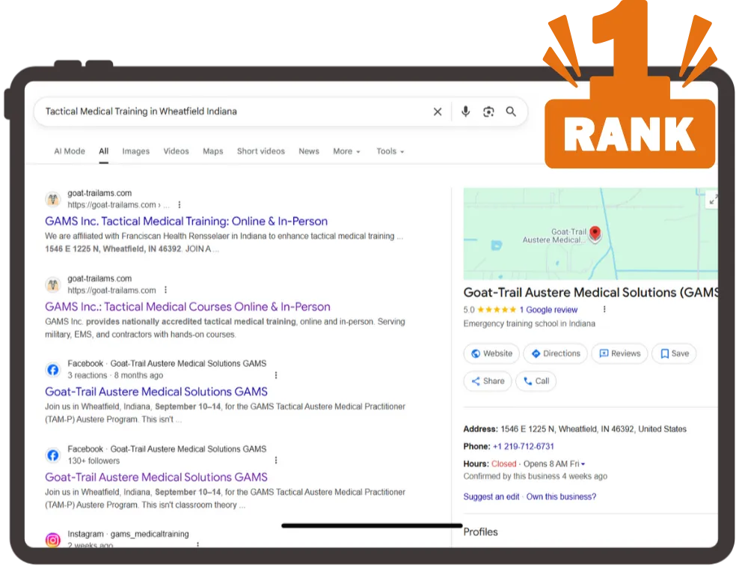
Task: Expand business hours dropdown arrow after Fri
Action: point(583,464)
